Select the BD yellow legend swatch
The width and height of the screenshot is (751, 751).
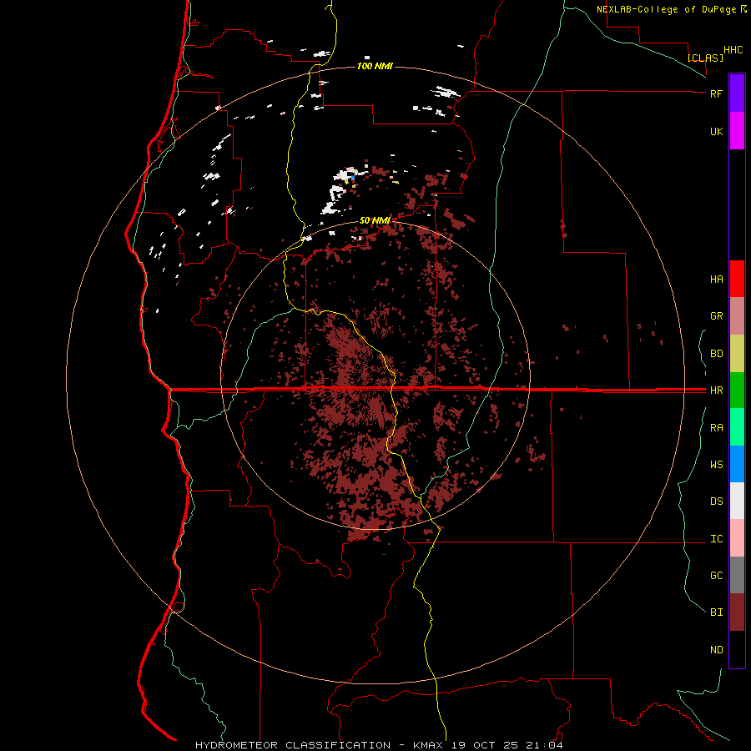[737, 354]
